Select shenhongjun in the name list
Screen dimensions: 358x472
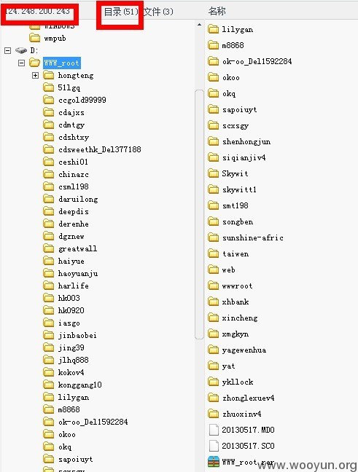pyautogui.click(x=246, y=141)
